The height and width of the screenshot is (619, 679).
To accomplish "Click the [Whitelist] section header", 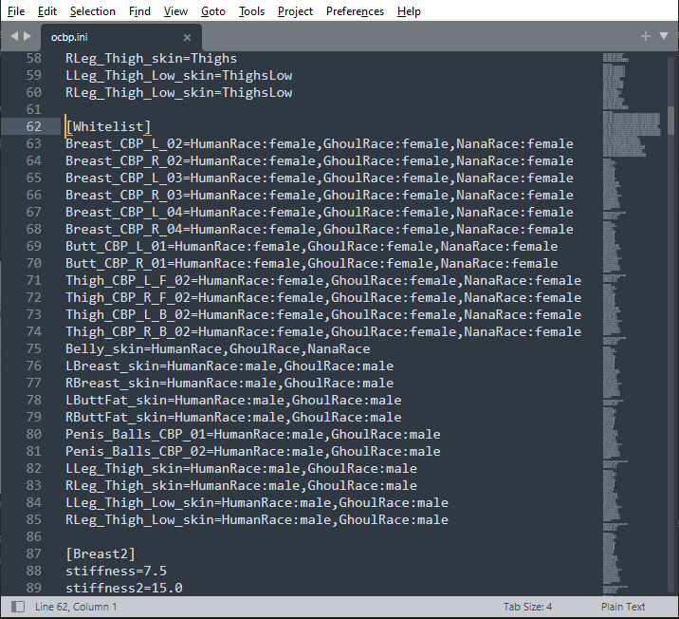I will tap(108, 126).
